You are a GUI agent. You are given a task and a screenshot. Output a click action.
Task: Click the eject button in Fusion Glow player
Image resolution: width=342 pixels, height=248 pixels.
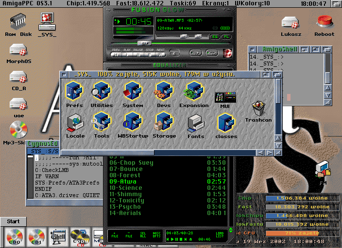tap(174, 53)
